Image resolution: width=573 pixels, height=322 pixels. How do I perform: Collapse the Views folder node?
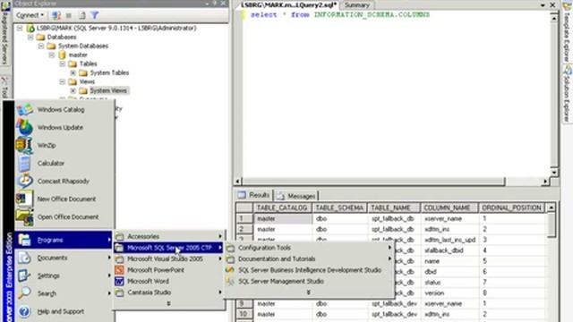point(62,81)
